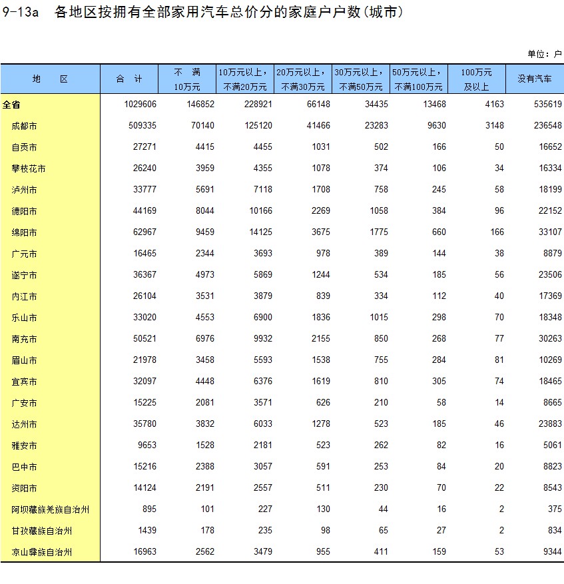Select the 乐山市 value 6900
The height and width of the screenshot is (584, 564).
coord(262,318)
